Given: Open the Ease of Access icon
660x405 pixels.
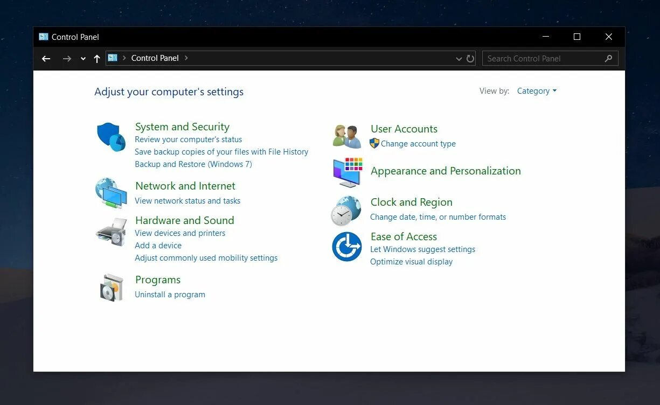Looking at the screenshot, I should 347,247.
